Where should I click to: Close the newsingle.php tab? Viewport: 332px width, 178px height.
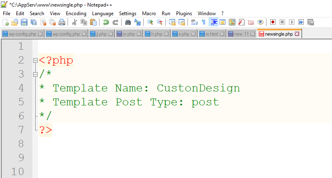tap(297, 34)
